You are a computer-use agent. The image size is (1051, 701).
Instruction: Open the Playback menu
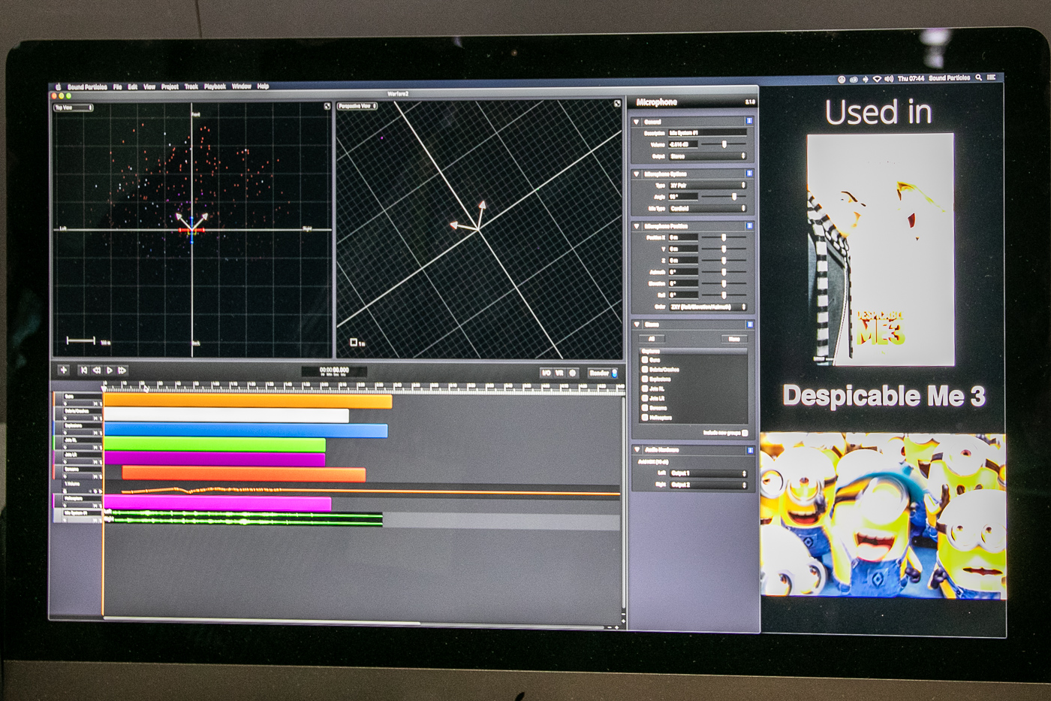tap(215, 86)
